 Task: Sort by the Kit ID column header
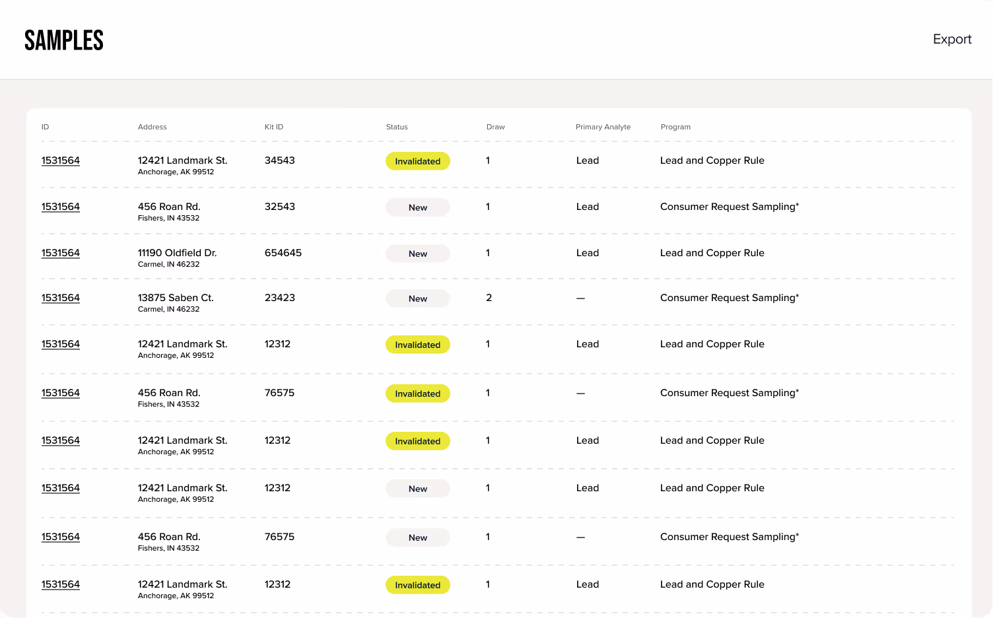click(x=273, y=127)
